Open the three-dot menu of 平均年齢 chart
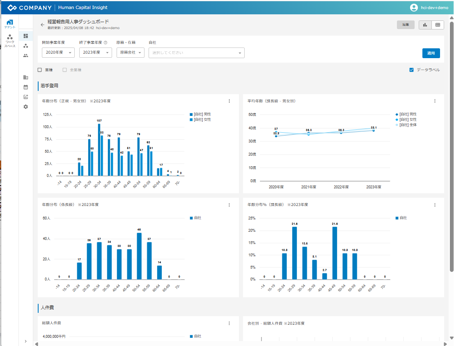The width and height of the screenshot is (454, 346). tap(435, 101)
